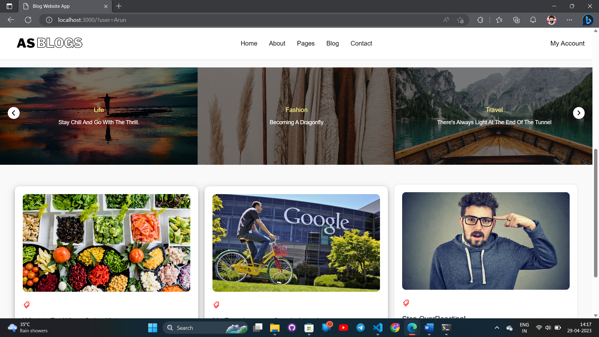Open Visual Studio Code from taskbar
This screenshot has width=599, height=337.
click(377, 328)
